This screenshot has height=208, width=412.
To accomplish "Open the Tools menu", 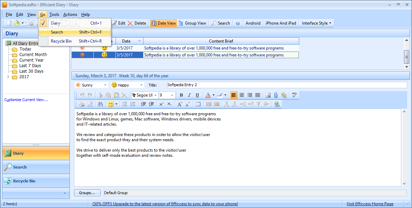I will [54, 15].
